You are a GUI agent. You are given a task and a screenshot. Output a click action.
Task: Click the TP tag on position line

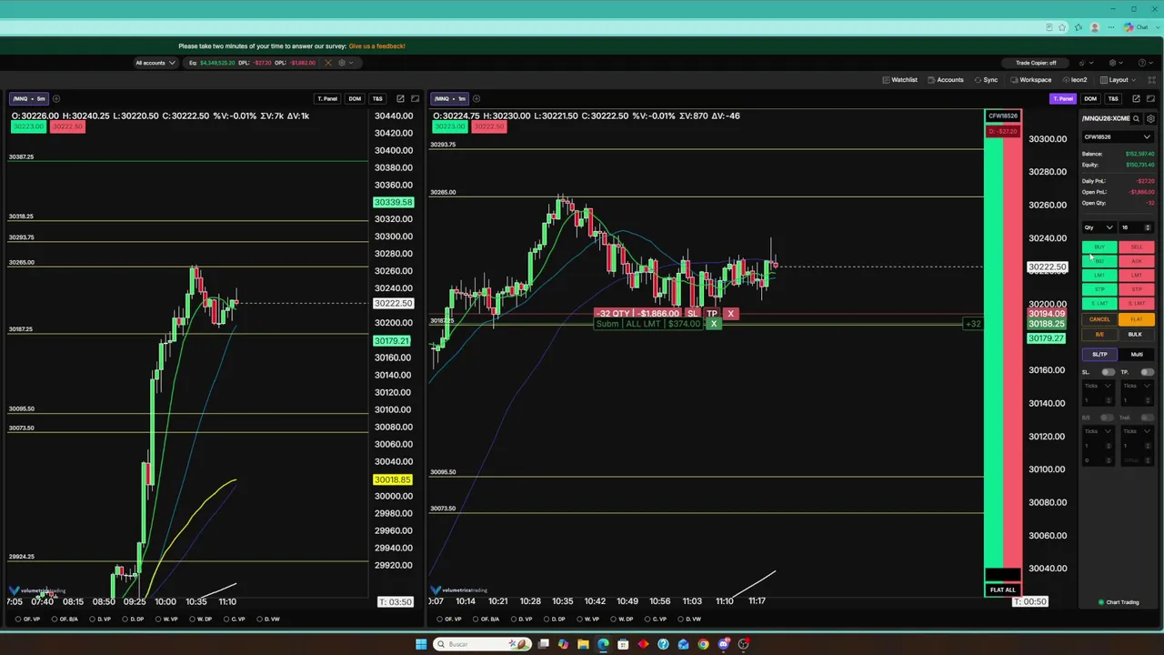712,313
